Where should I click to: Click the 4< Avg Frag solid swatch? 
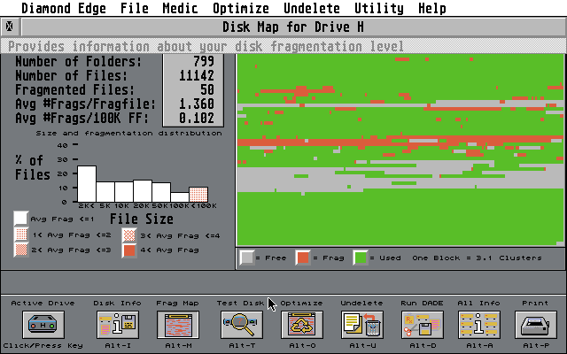tap(129, 250)
